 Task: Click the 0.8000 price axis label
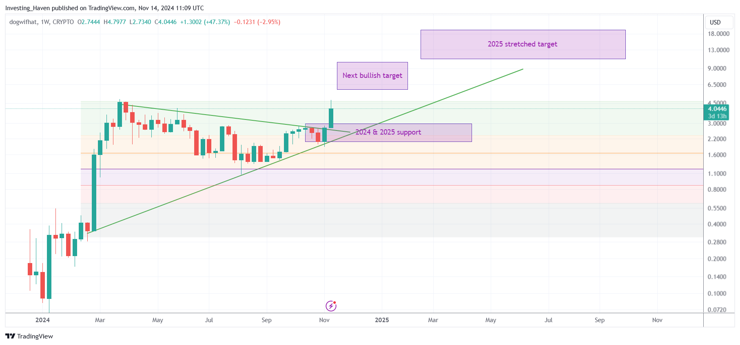tap(717, 190)
